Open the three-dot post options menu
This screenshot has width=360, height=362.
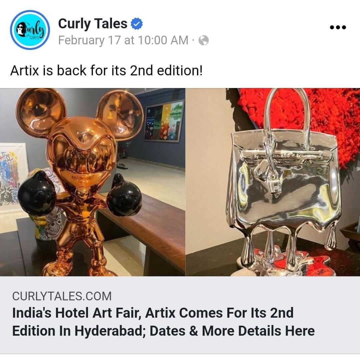338,27
